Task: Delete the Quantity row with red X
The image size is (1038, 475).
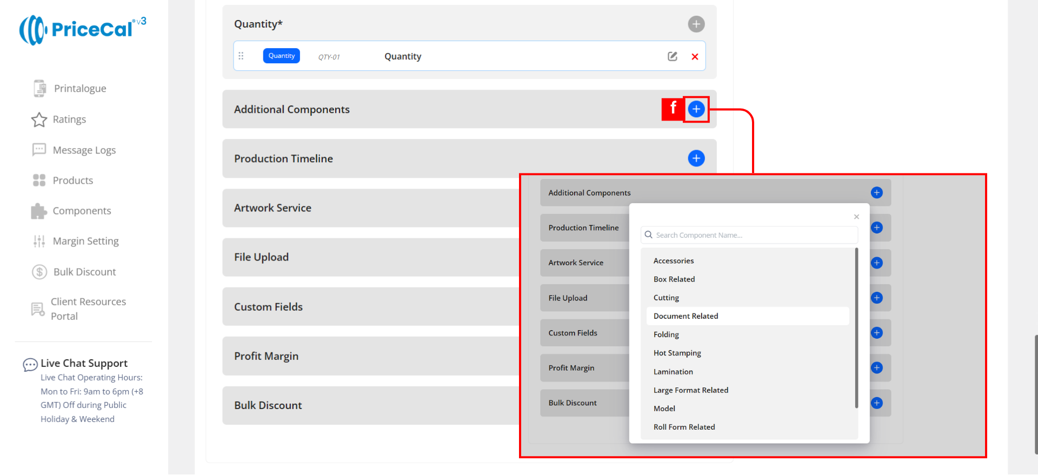Action: point(695,57)
